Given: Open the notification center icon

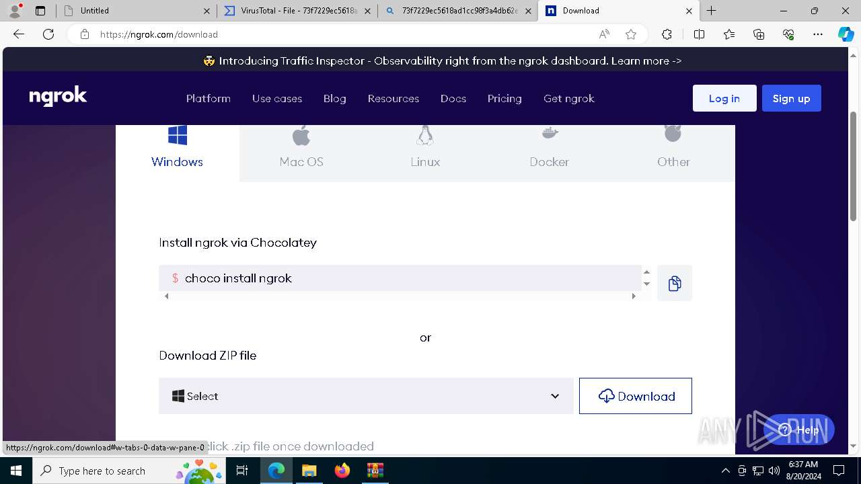Looking at the screenshot, I should tap(839, 471).
